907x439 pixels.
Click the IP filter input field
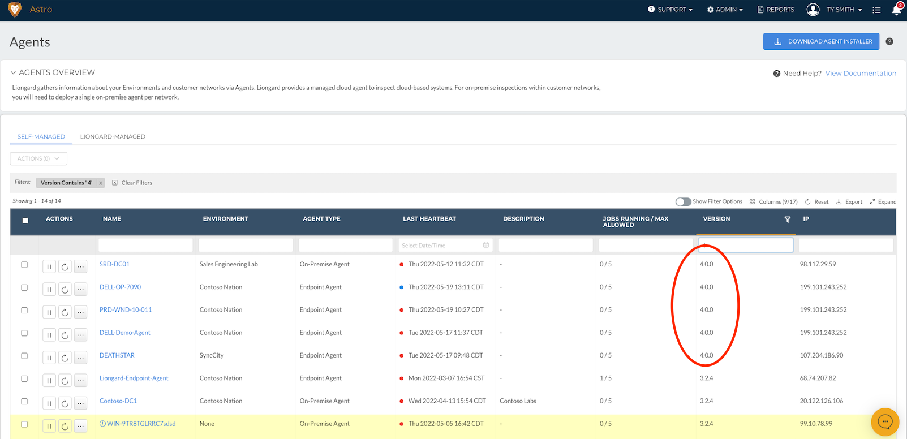pos(846,245)
